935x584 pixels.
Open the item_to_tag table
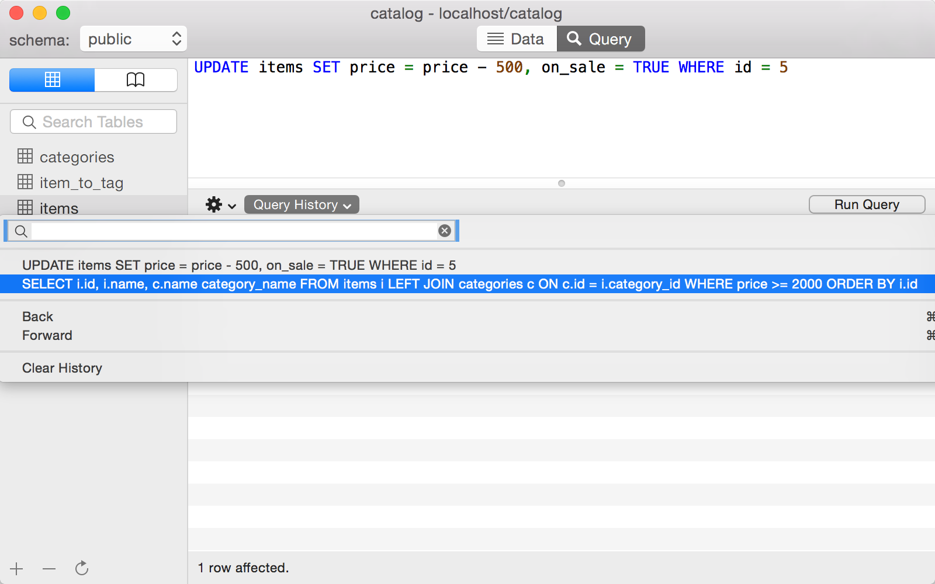pos(81,182)
